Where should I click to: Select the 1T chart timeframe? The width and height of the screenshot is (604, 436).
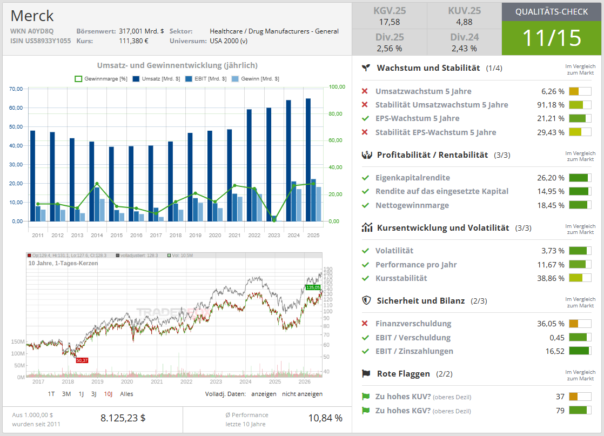click(51, 394)
